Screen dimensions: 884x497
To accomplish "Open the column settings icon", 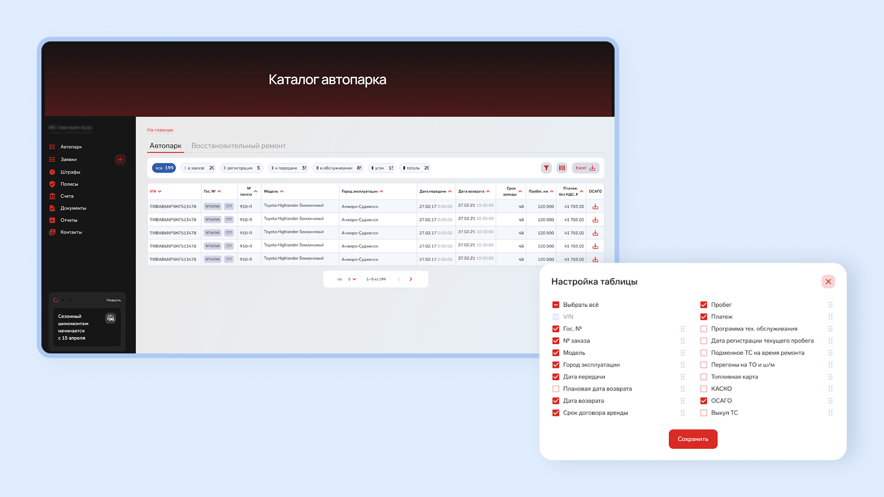I will (x=562, y=168).
